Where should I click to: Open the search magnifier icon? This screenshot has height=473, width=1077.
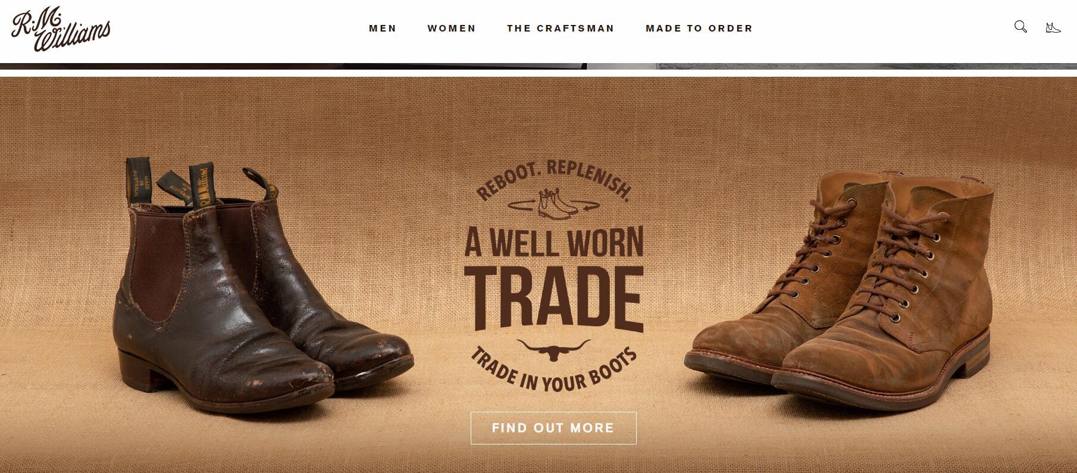1020,27
